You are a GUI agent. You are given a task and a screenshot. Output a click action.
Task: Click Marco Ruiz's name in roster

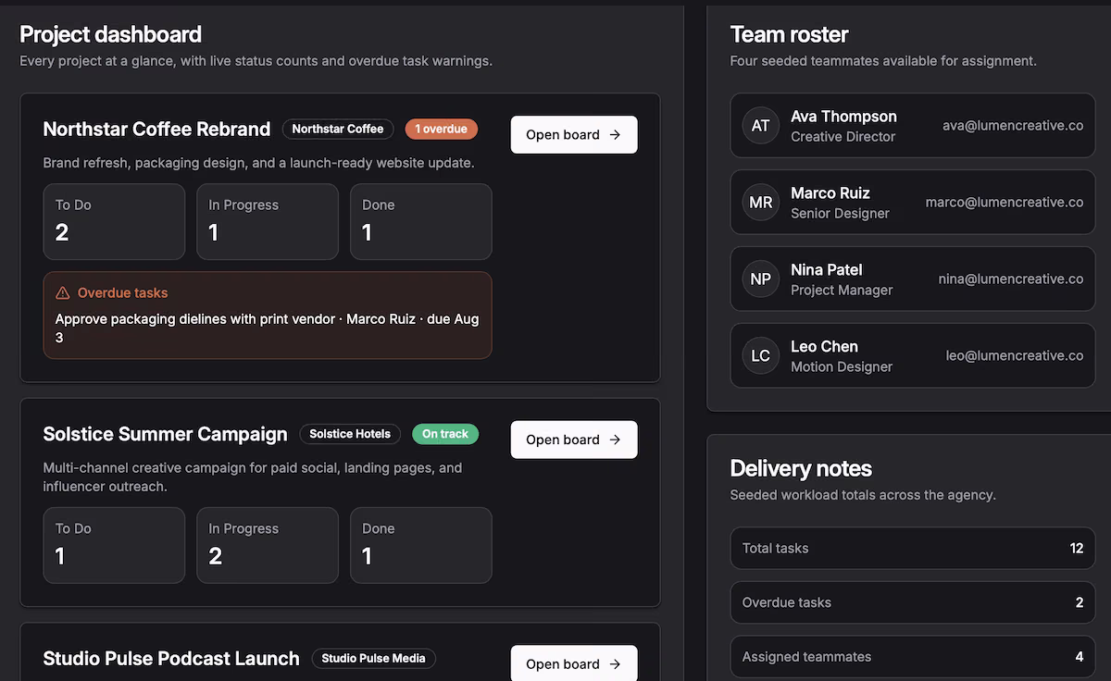830,193
